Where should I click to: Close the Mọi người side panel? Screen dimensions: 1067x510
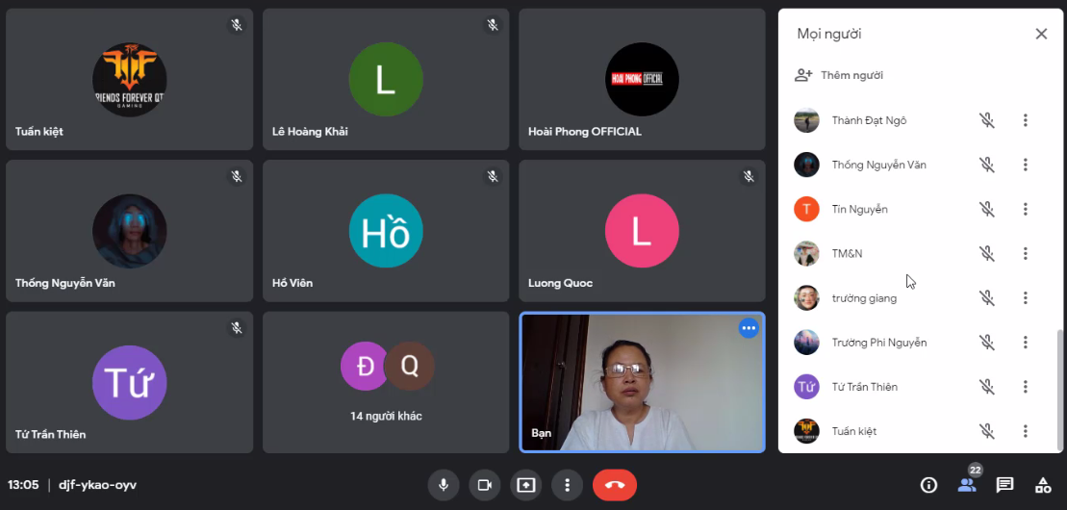(1041, 34)
